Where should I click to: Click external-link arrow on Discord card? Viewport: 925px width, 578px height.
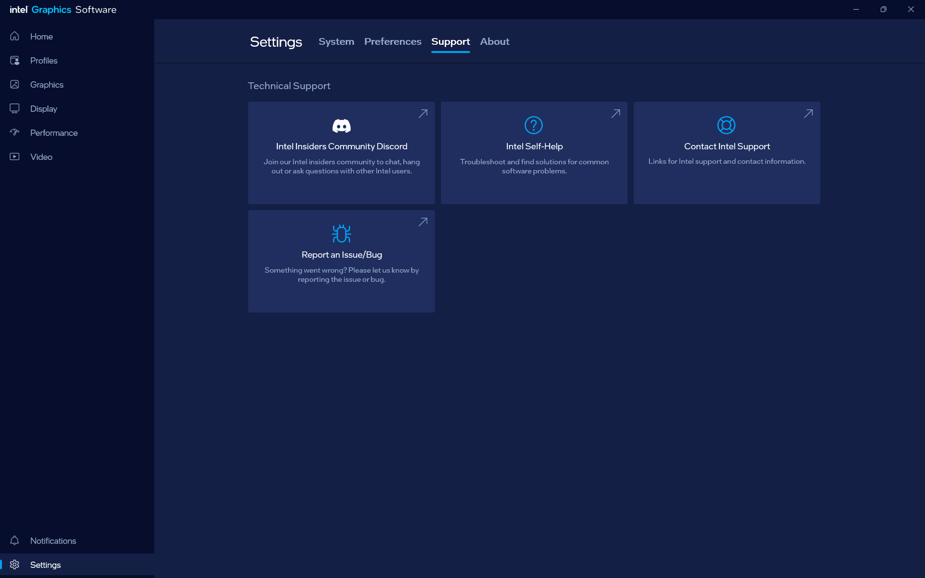click(x=423, y=114)
